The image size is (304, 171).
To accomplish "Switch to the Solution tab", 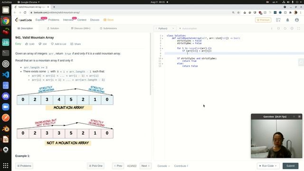I will click(x=53, y=28).
